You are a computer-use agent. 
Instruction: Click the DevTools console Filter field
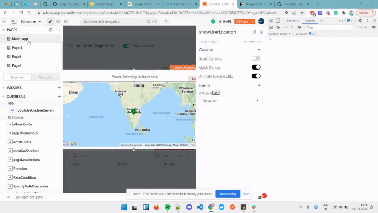[x=329, y=27]
